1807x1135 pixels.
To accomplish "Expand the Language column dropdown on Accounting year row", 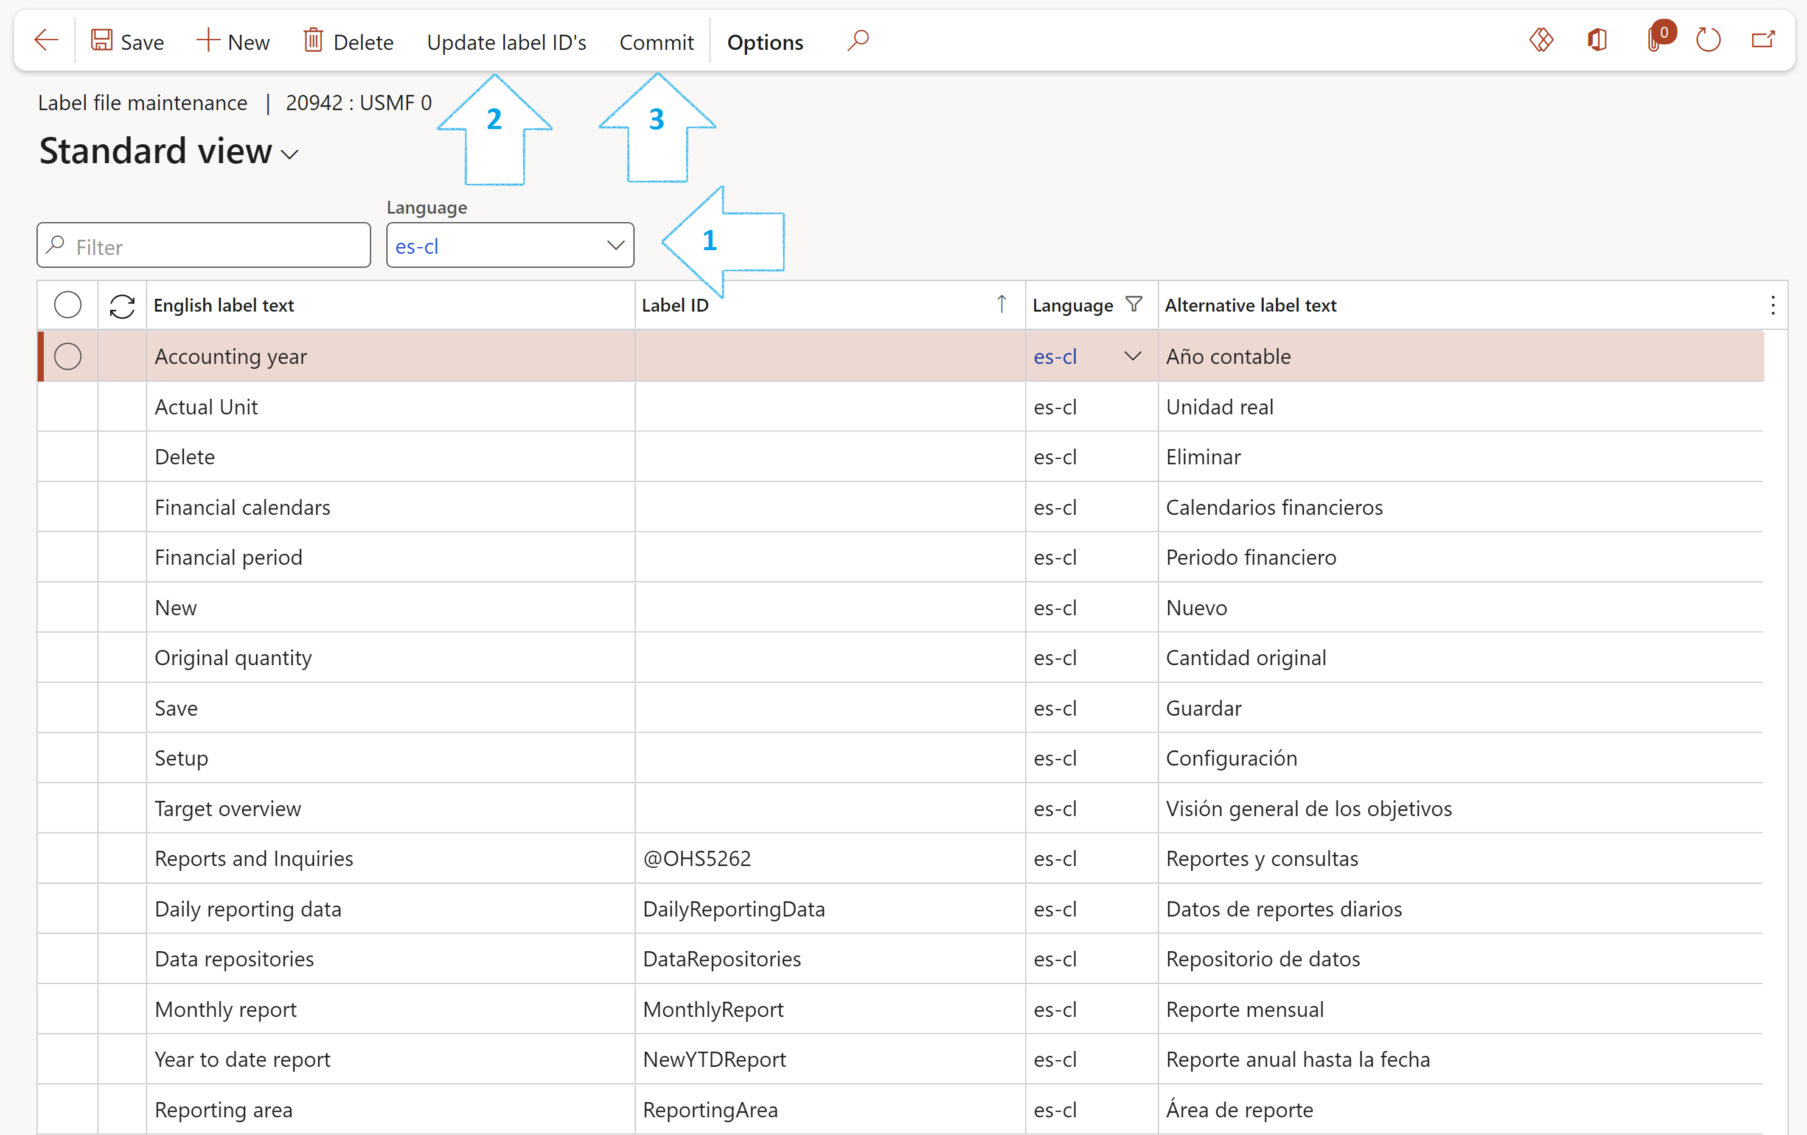I will pos(1126,355).
